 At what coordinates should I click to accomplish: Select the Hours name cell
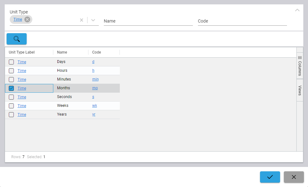point(71,71)
